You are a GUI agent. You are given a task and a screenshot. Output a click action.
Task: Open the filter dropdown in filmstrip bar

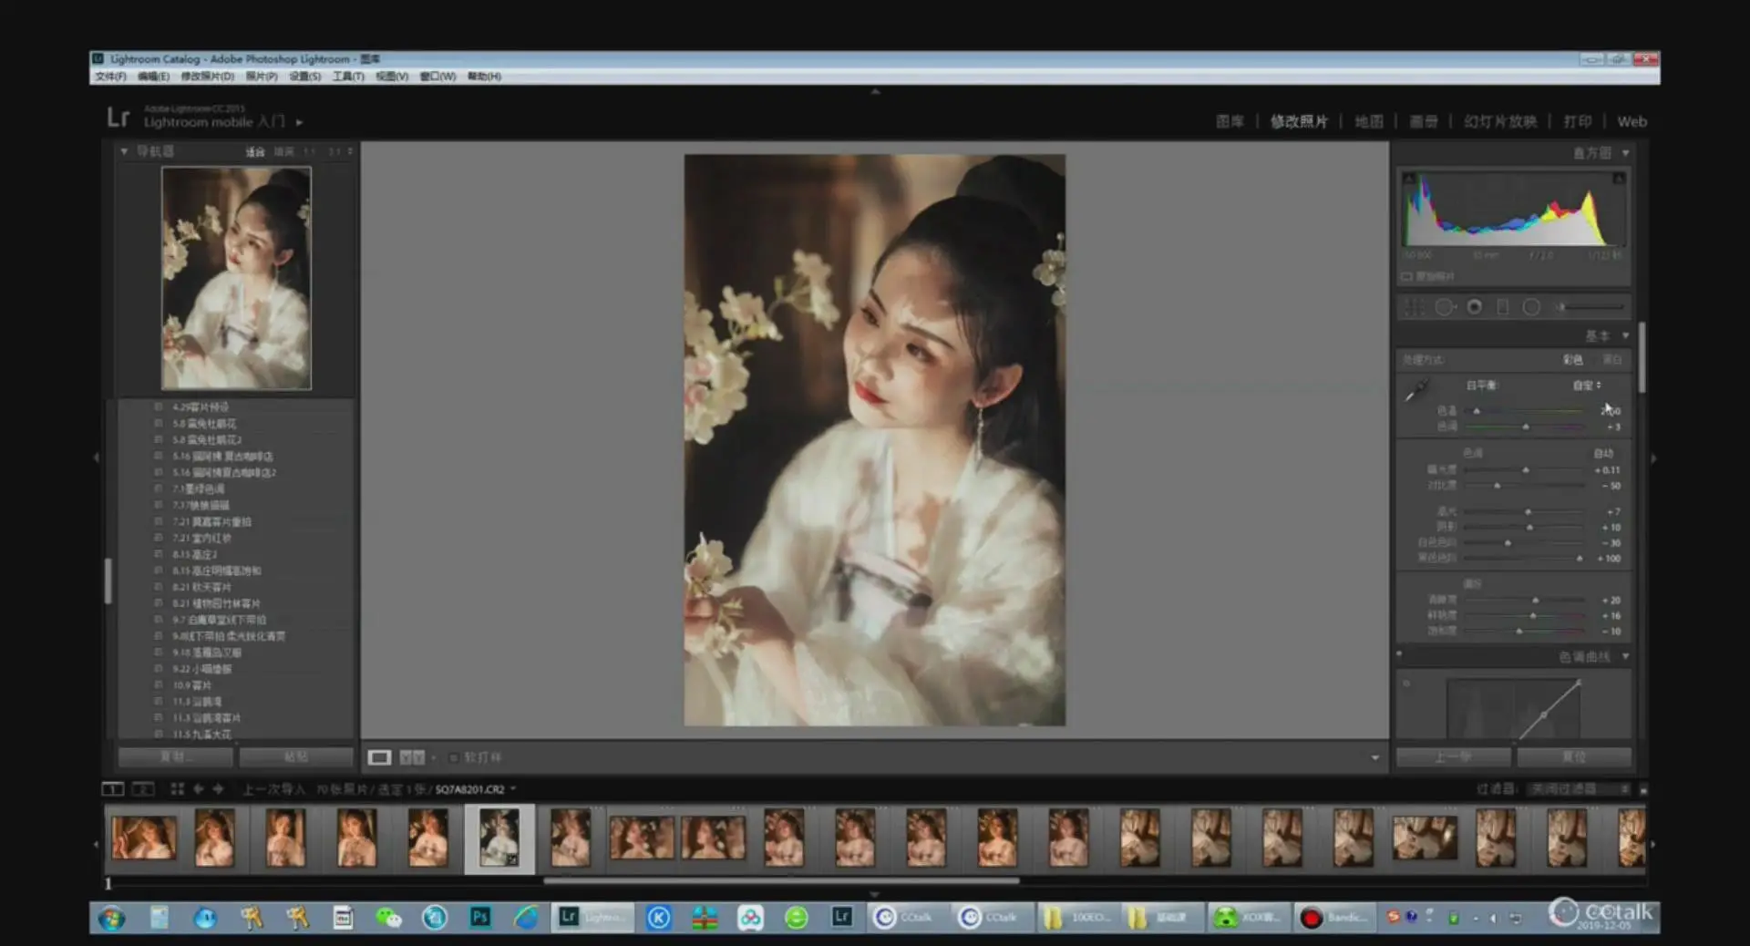click(1580, 789)
